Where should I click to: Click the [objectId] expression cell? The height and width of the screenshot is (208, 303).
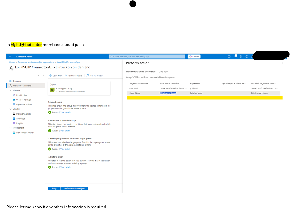194,88
